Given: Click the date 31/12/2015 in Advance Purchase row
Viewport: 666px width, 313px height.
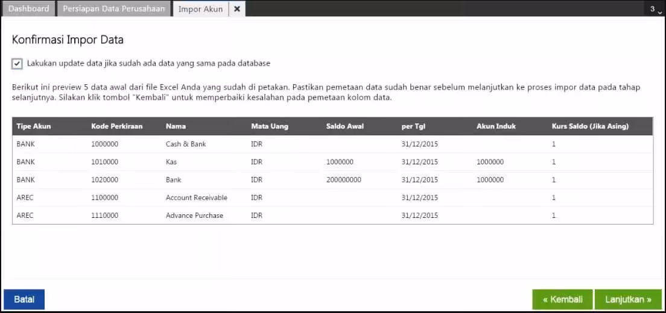Looking at the screenshot, I should click(x=420, y=215).
